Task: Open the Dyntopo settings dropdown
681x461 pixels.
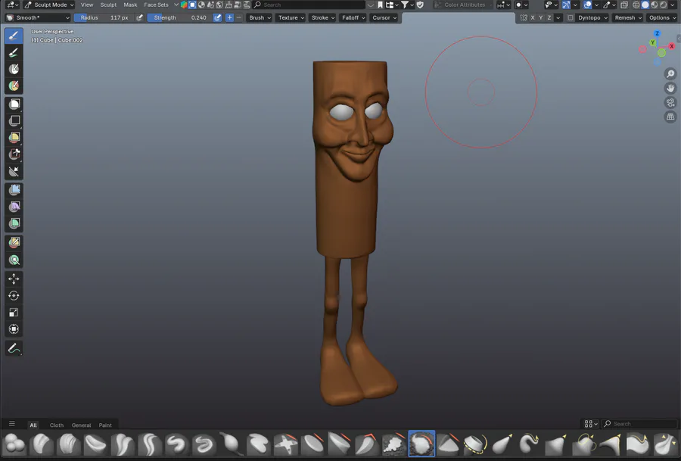Action: click(x=592, y=18)
